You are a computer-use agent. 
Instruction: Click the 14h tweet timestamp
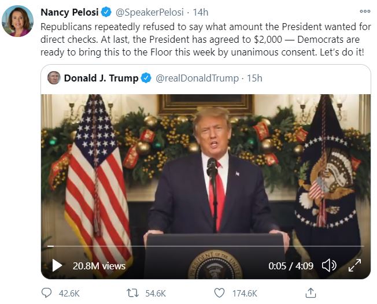point(201,12)
